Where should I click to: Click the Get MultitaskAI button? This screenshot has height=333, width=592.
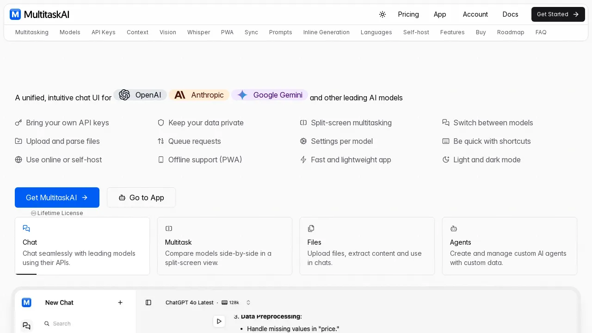(57, 197)
